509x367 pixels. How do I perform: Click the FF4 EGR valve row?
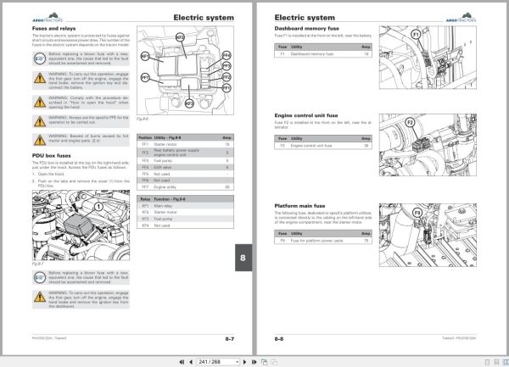[185, 167]
